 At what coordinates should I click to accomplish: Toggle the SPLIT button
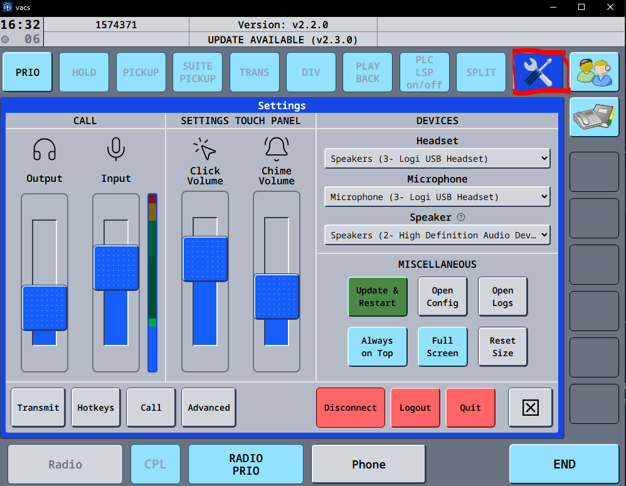point(480,72)
